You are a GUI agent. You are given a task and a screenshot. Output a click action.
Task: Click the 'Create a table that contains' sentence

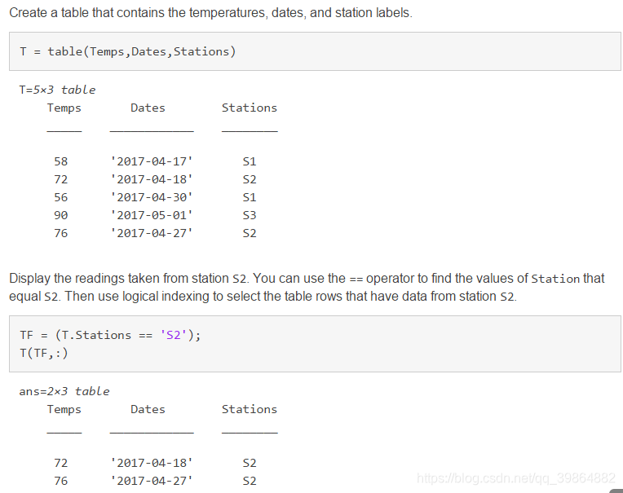(210, 13)
